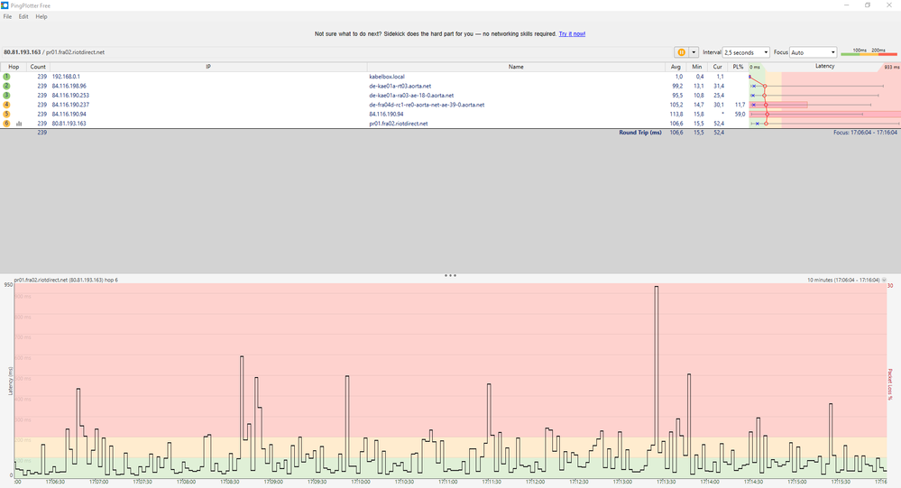Viewport: 901px width, 488px height.
Task: Click the Hop column header
Action: pos(14,67)
